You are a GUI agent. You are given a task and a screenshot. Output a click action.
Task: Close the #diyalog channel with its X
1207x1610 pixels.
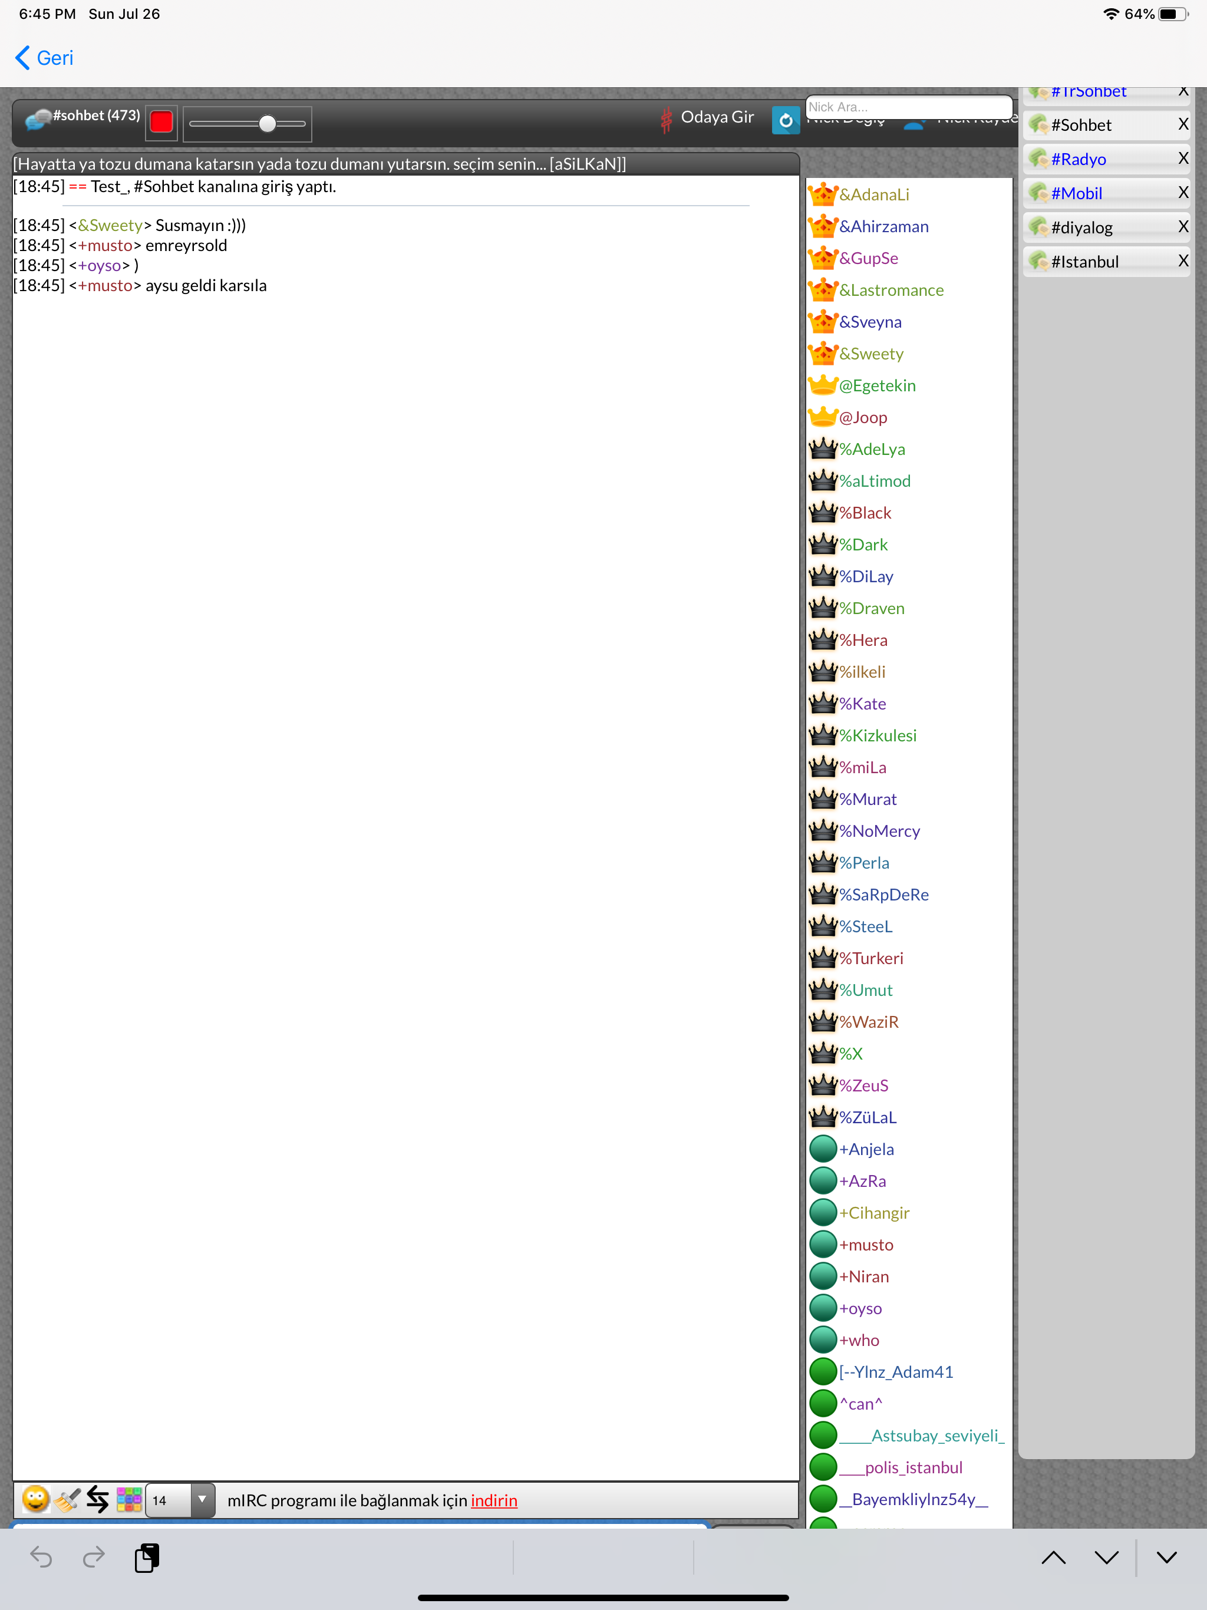(x=1183, y=226)
